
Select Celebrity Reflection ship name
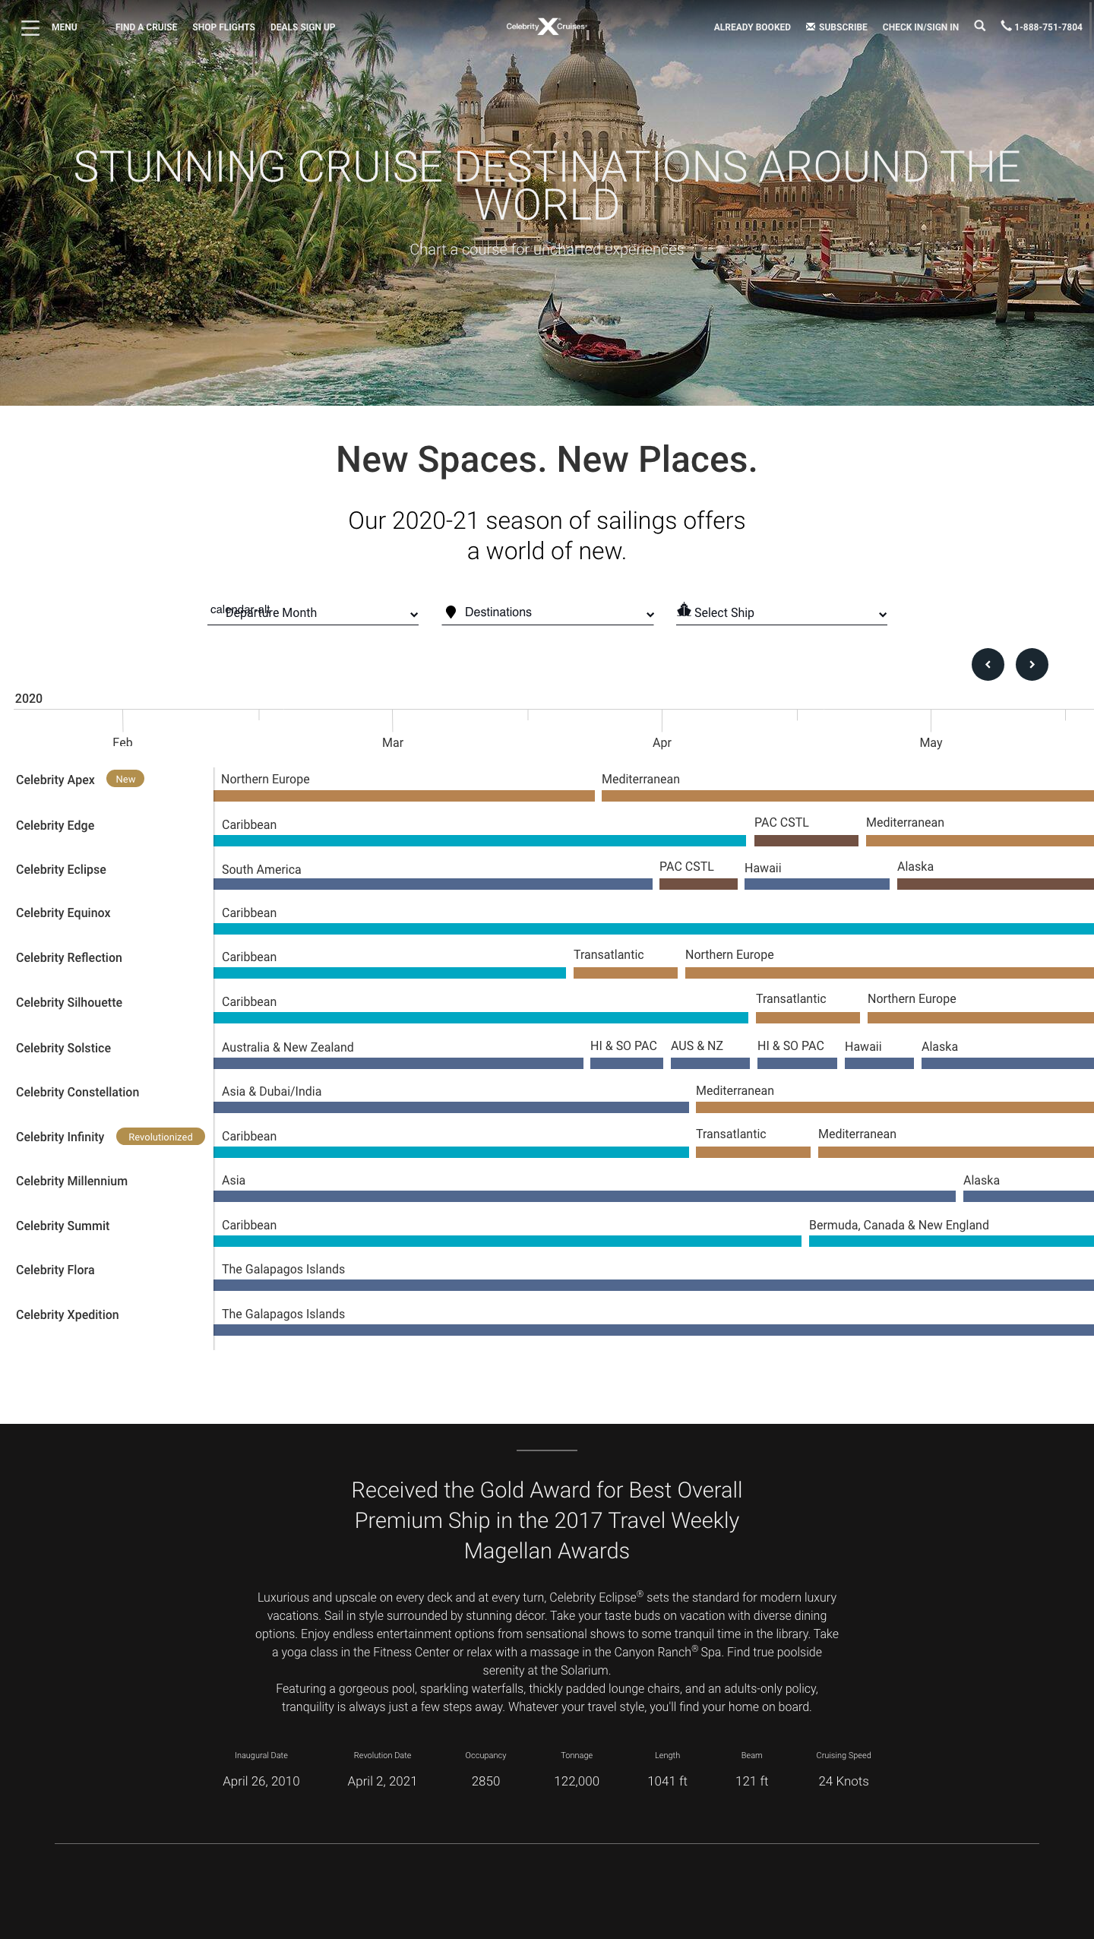click(x=69, y=957)
